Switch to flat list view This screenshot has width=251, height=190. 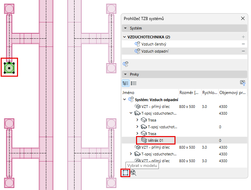pyautogui.click(x=134, y=83)
